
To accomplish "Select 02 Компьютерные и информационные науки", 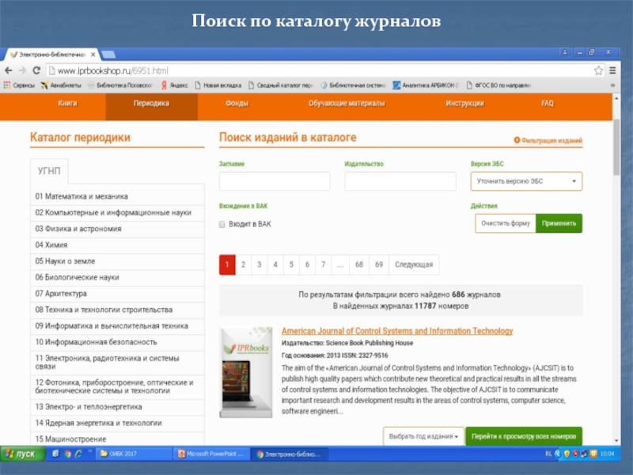I will click(x=117, y=212).
